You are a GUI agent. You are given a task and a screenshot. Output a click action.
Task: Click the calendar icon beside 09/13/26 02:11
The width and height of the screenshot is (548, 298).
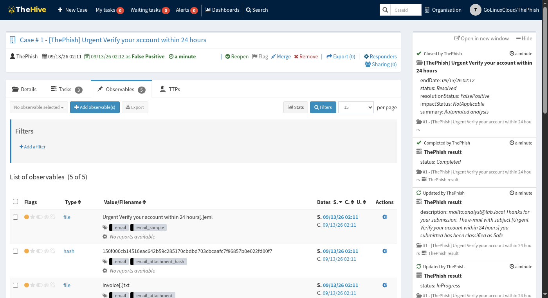click(44, 56)
